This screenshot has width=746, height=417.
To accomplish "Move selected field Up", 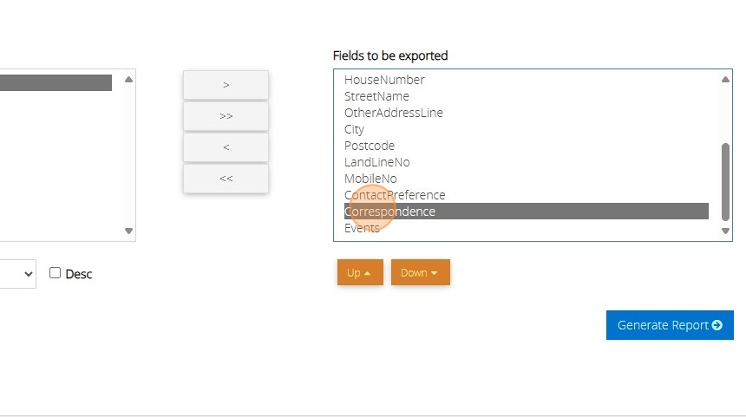I will (359, 272).
